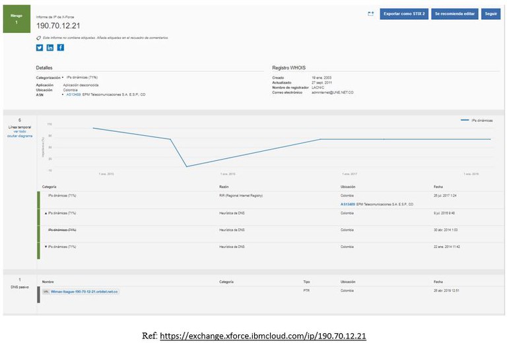This screenshot has height=343, width=507.
Task: Share report on Facebook
Action: (61, 47)
